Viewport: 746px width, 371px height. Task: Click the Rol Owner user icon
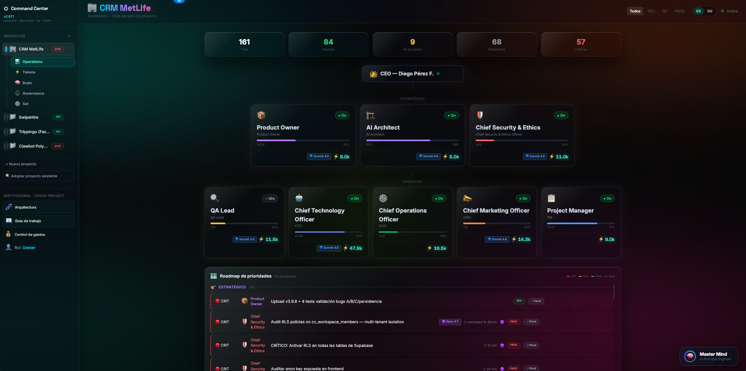(8, 247)
